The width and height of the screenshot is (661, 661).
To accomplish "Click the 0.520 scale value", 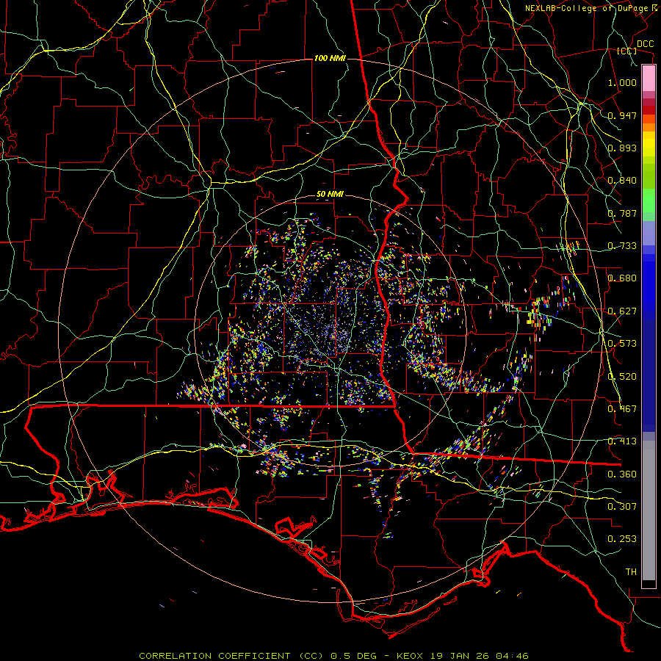I will 622,377.
